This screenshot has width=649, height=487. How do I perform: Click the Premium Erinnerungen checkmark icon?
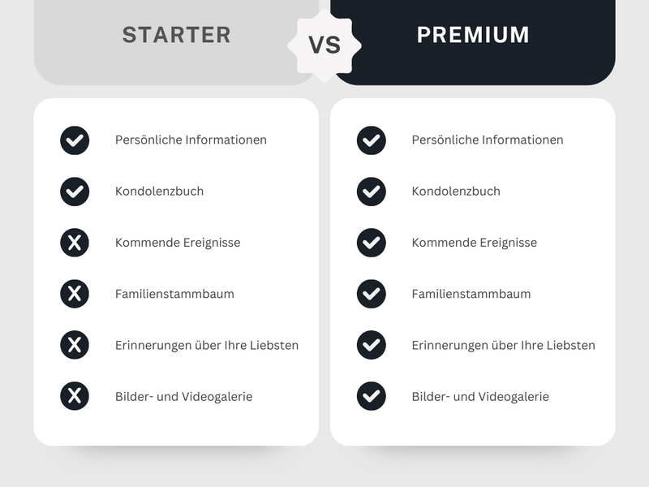372,345
